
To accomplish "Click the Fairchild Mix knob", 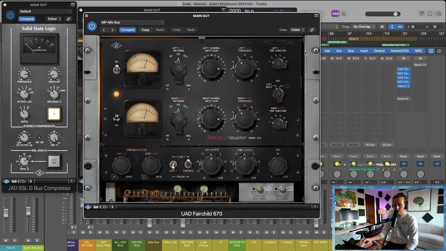I will [278, 166].
